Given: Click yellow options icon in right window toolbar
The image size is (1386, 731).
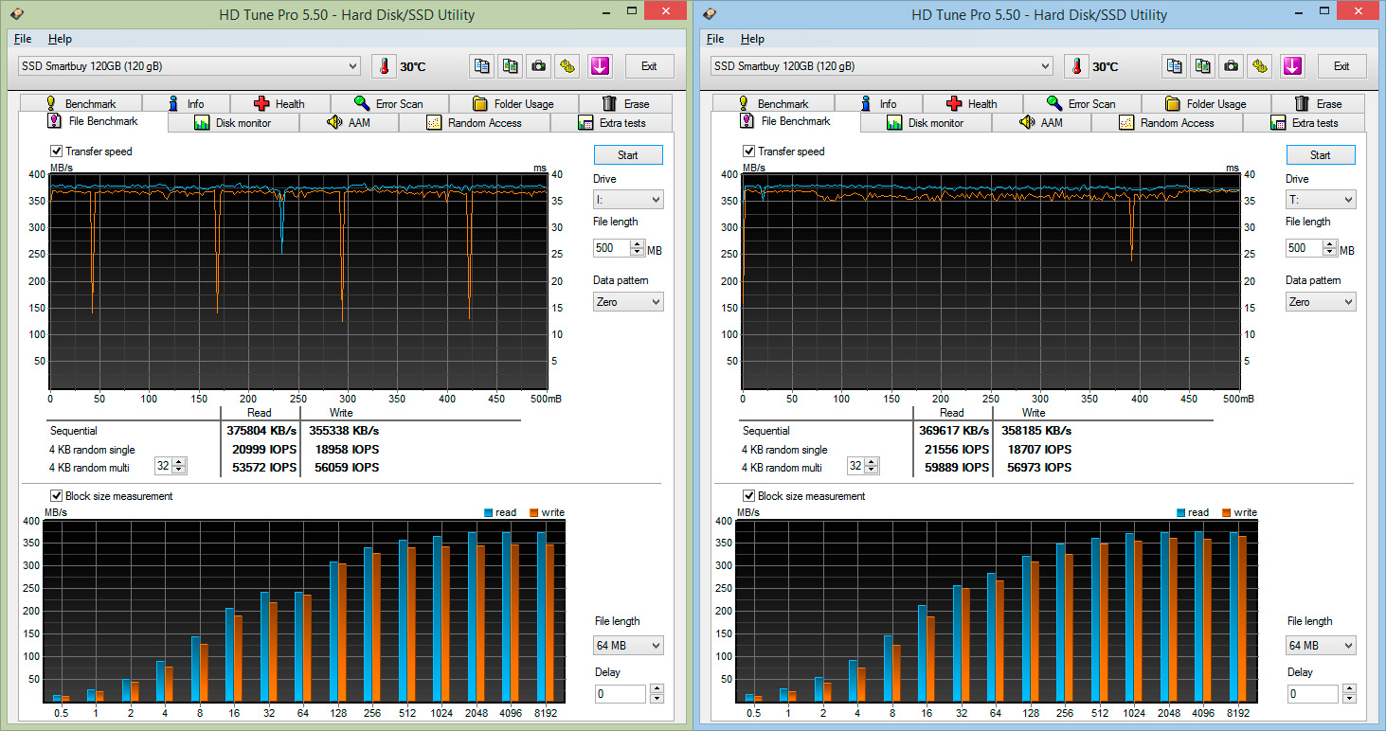Looking at the screenshot, I should coord(1259,66).
